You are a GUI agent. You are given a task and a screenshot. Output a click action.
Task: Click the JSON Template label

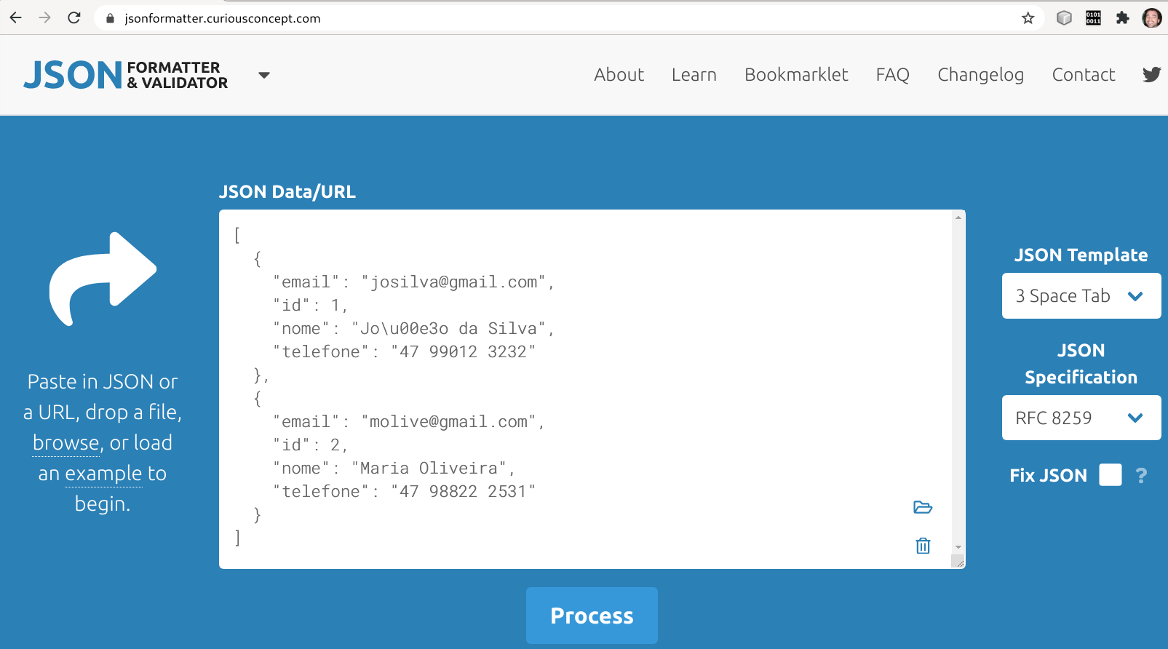click(1081, 255)
